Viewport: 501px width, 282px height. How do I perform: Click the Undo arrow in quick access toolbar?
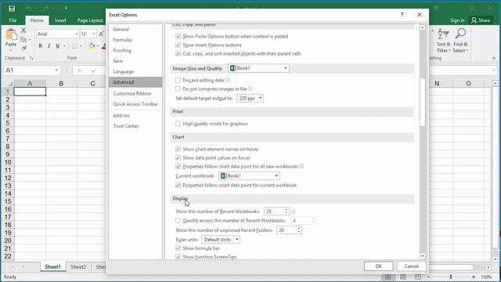coord(29,9)
